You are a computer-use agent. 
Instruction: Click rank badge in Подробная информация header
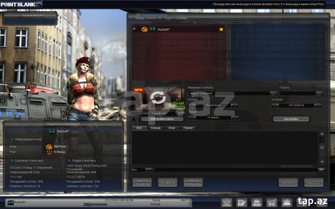coord(52,132)
